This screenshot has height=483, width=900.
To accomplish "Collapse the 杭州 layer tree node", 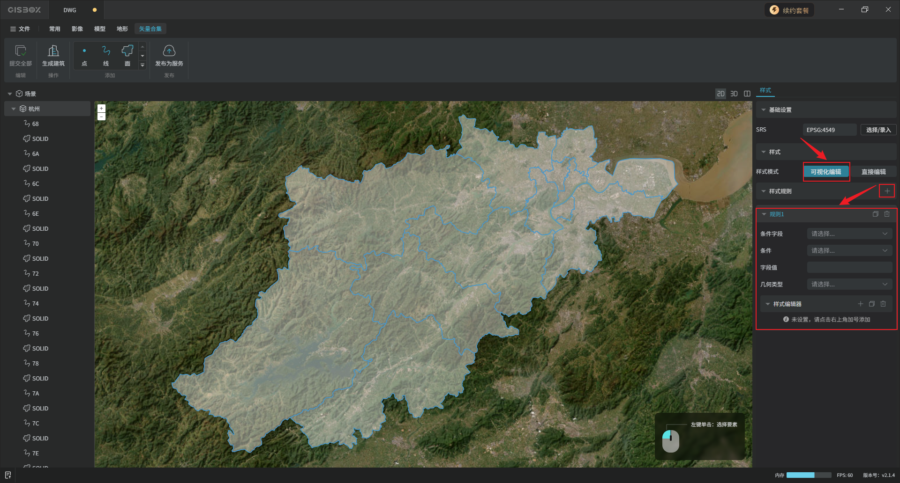I will click(x=14, y=109).
